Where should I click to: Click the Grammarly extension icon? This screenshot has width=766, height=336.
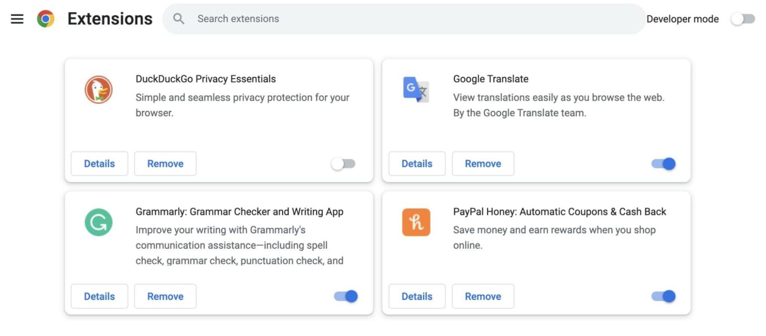pyautogui.click(x=99, y=222)
